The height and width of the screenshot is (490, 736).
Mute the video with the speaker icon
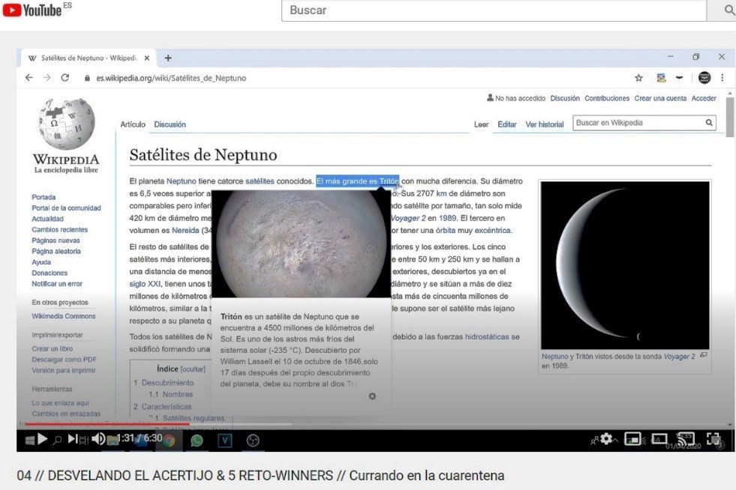pyautogui.click(x=98, y=439)
